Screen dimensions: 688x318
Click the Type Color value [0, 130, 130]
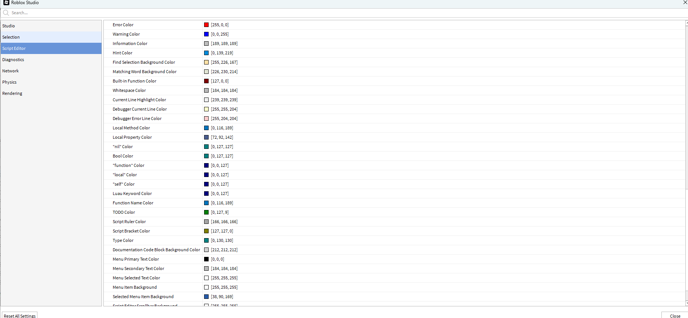pos(222,240)
